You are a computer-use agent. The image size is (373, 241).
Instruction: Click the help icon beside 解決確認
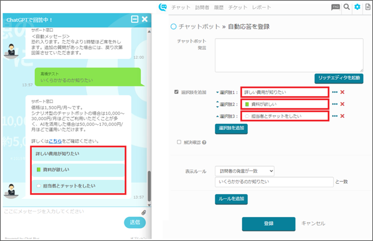click(204, 142)
